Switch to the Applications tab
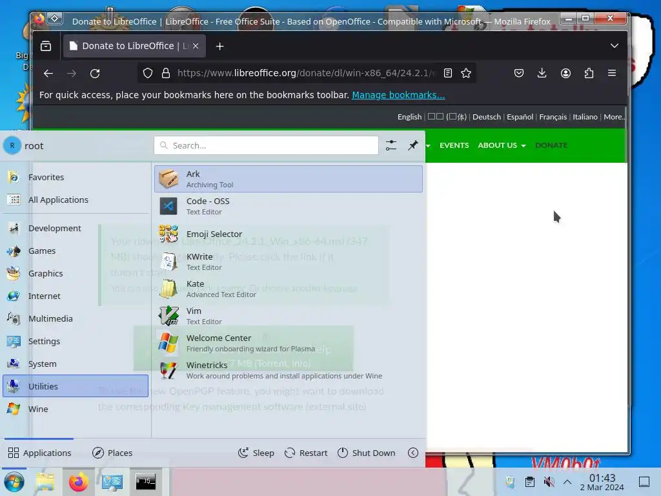 click(39, 453)
